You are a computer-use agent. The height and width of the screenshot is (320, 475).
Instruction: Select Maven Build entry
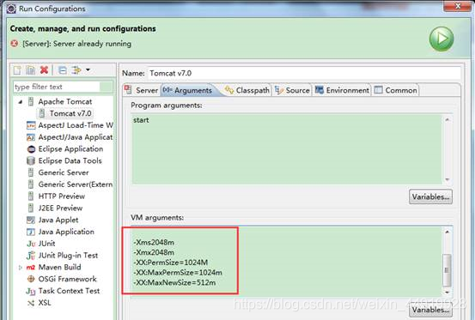pyautogui.click(x=59, y=267)
